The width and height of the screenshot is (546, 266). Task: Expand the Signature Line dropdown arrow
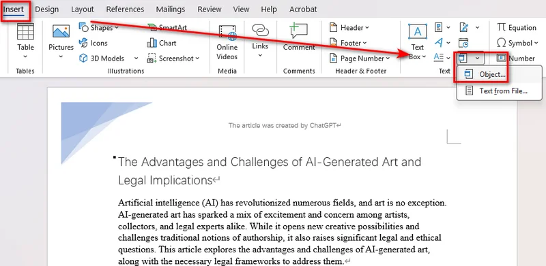coord(477,27)
